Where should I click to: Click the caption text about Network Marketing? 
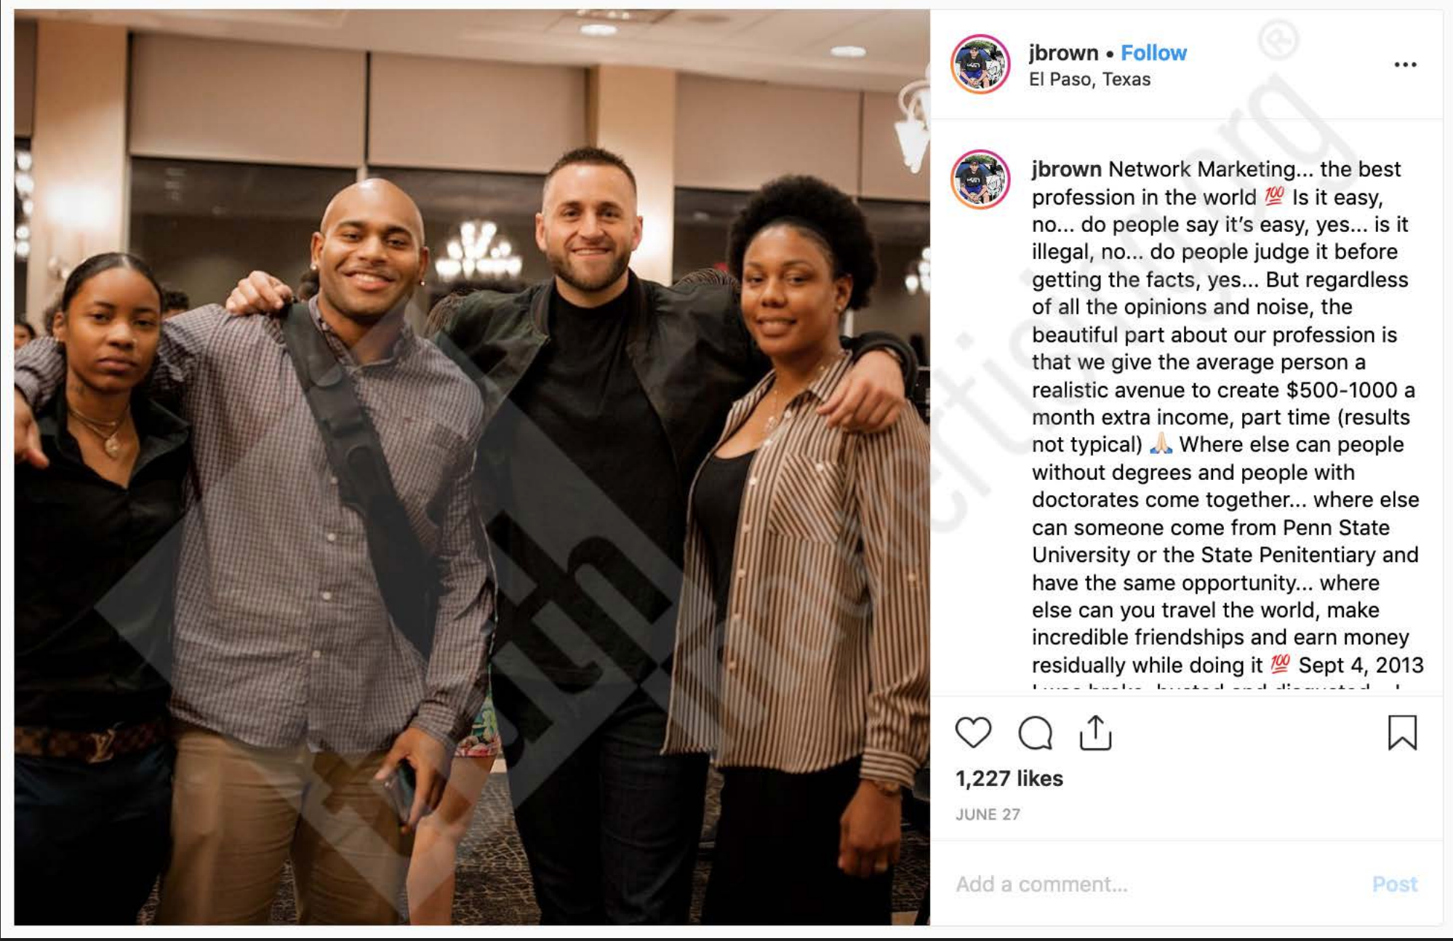(1227, 417)
